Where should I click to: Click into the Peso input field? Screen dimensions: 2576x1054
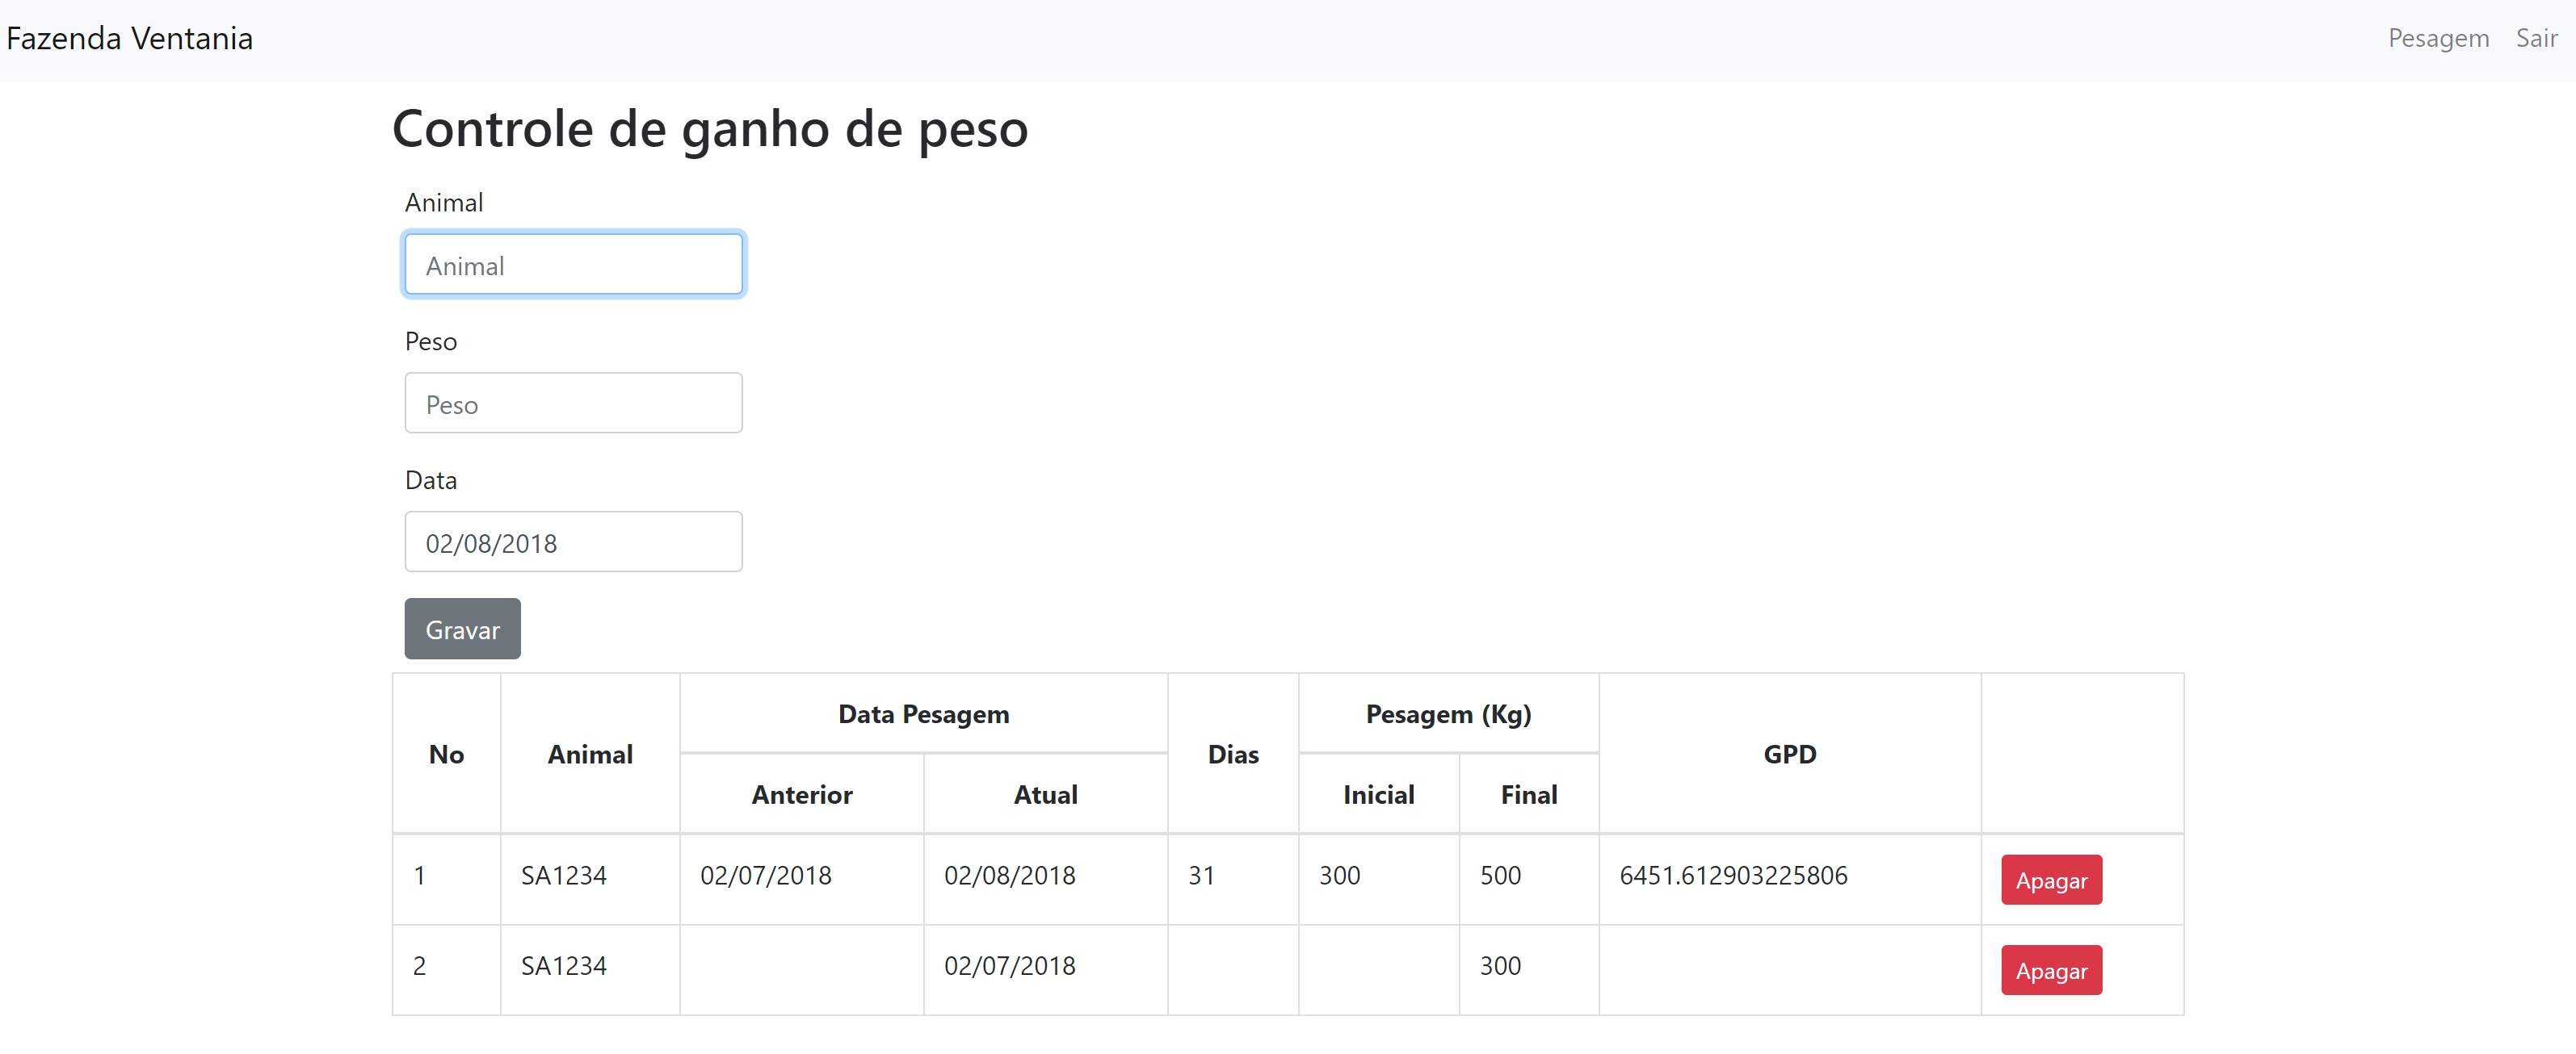[573, 404]
